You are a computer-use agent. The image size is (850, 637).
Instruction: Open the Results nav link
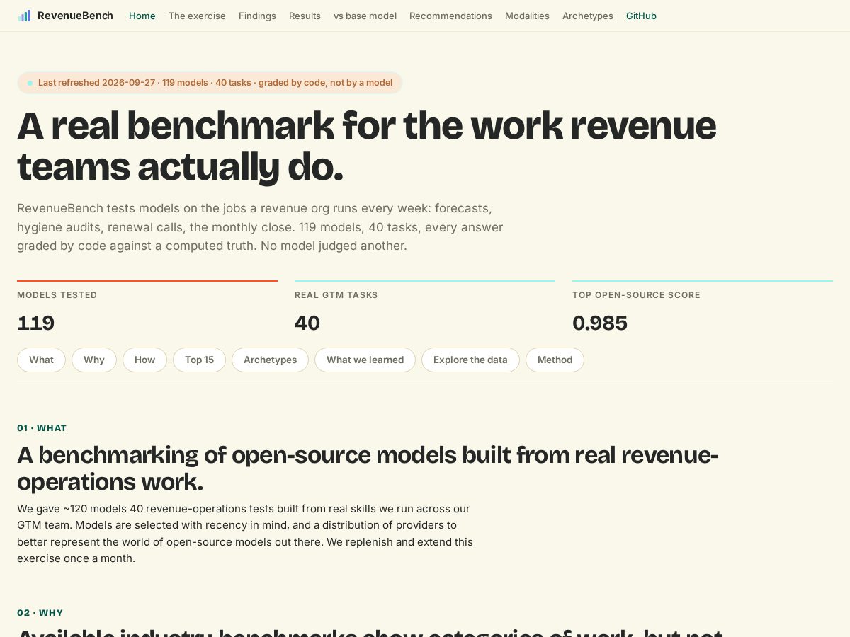coord(305,16)
